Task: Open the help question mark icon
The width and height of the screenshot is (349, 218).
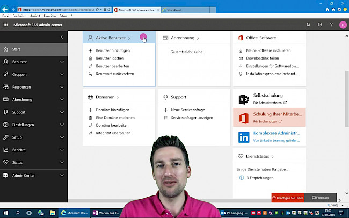Action: 332,25
